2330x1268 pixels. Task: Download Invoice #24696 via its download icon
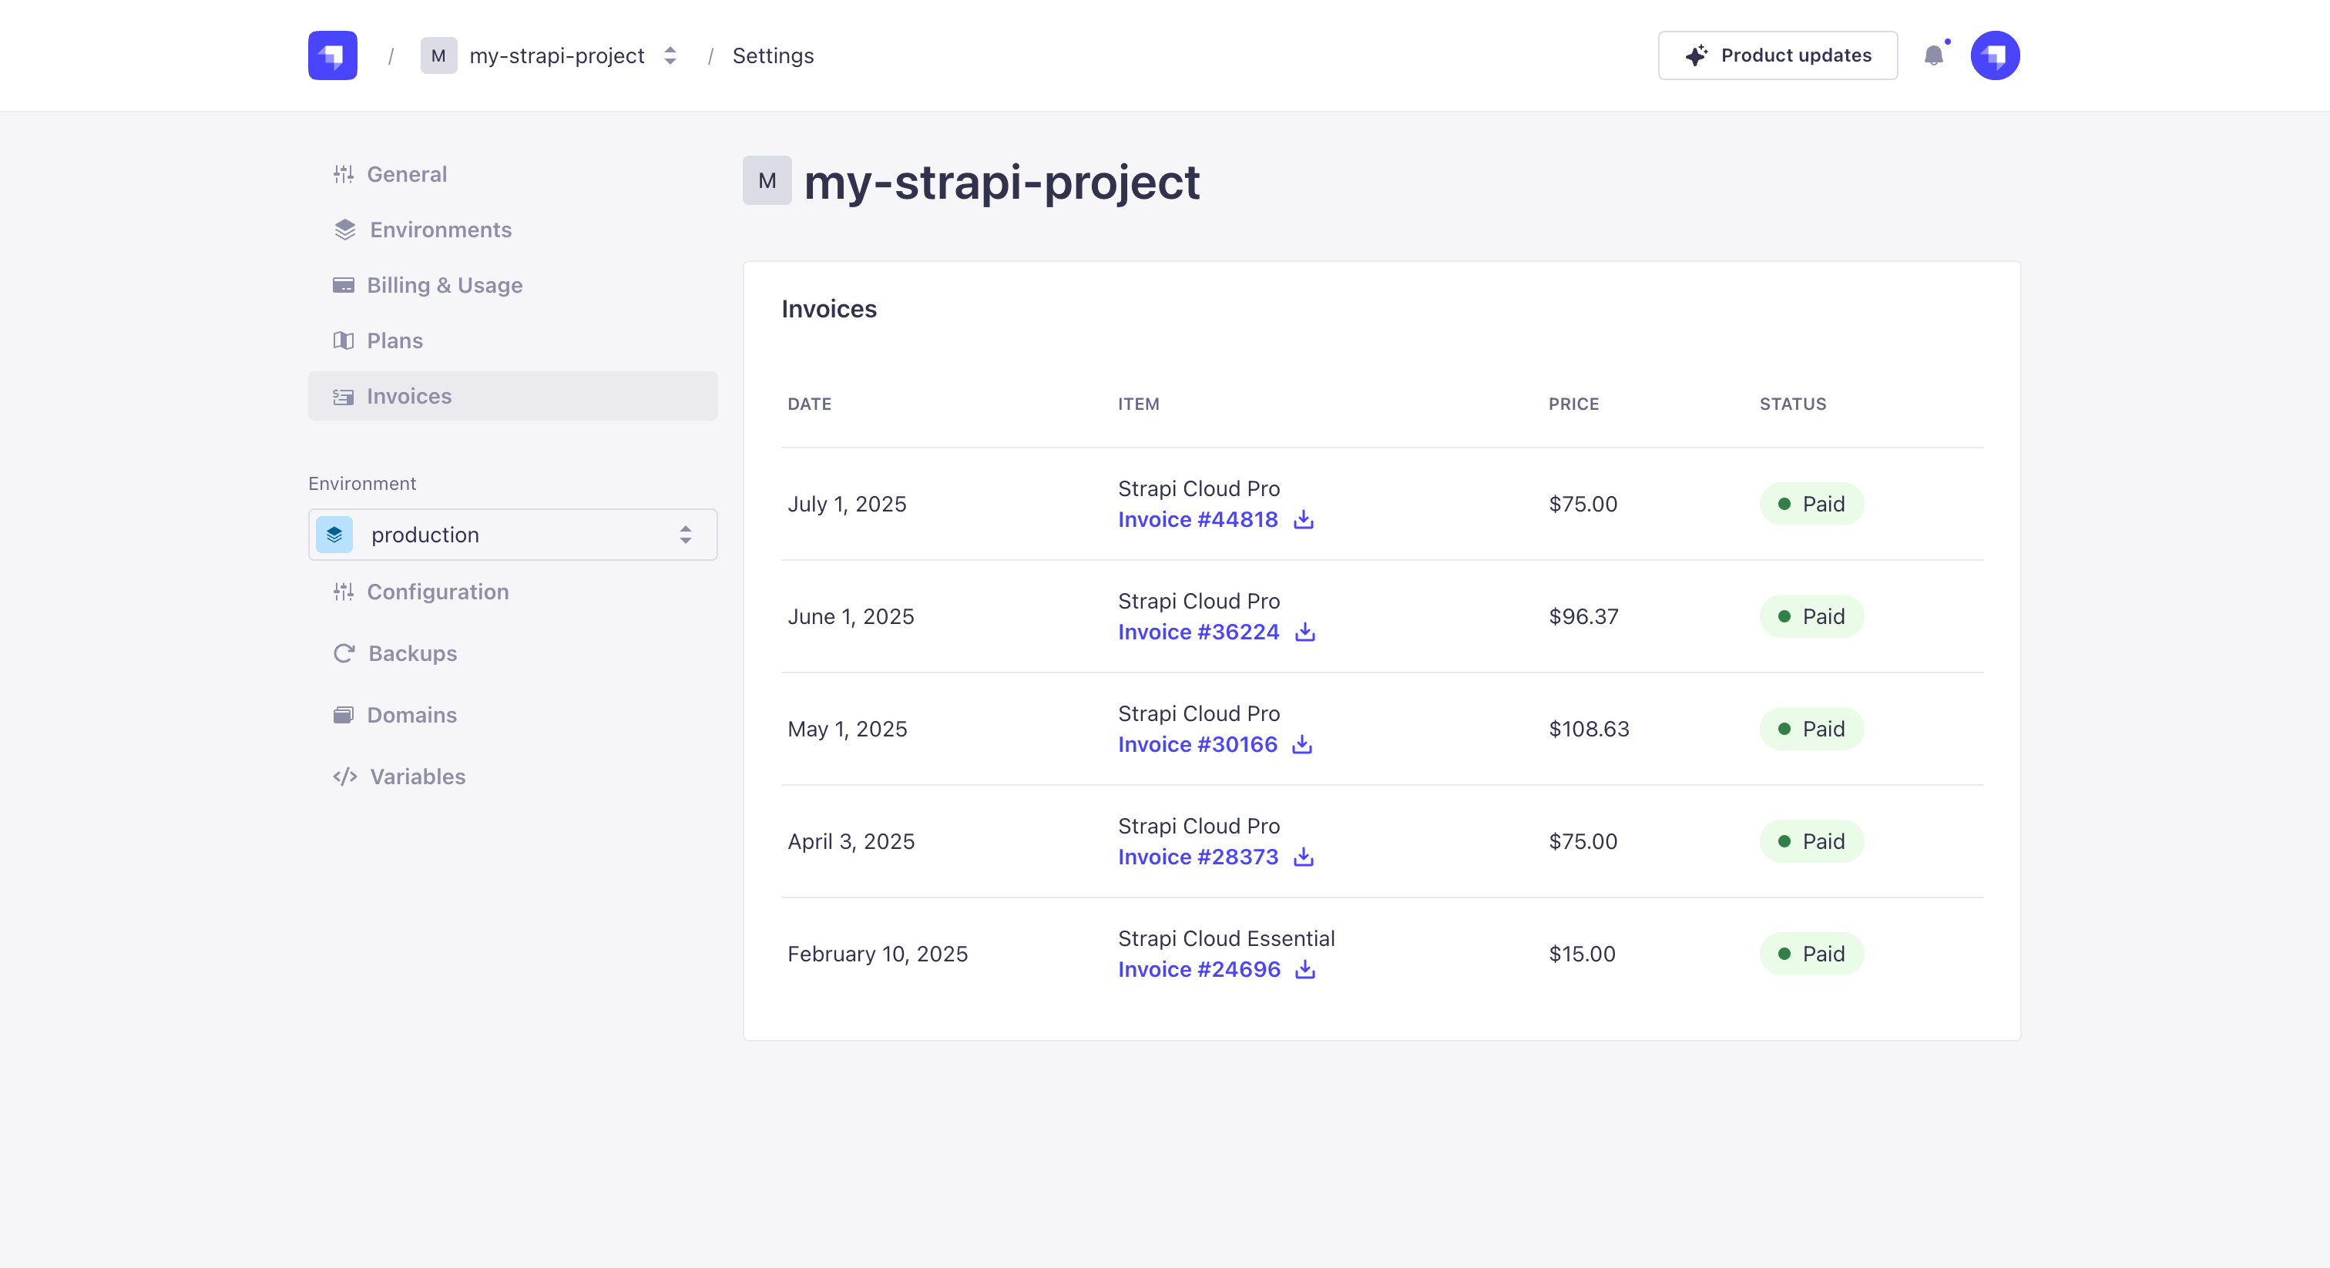pos(1305,970)
